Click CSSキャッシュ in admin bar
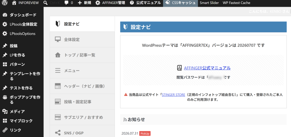This screenshot has width=291, height=137. point(180,3)
